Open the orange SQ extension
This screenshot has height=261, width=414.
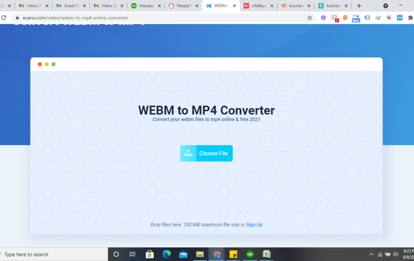345,18
